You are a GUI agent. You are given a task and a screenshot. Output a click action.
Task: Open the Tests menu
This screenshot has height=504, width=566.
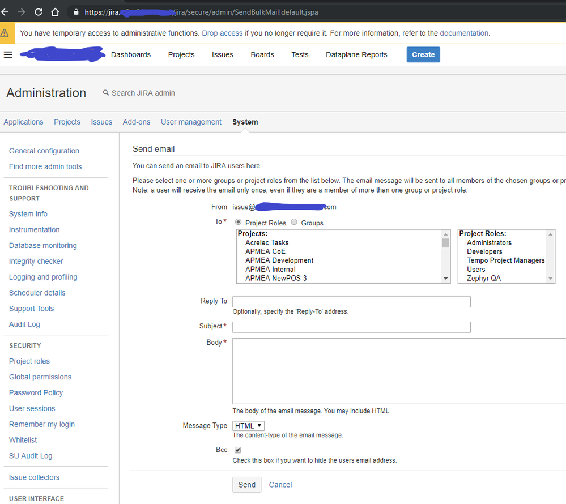point(300,55)
